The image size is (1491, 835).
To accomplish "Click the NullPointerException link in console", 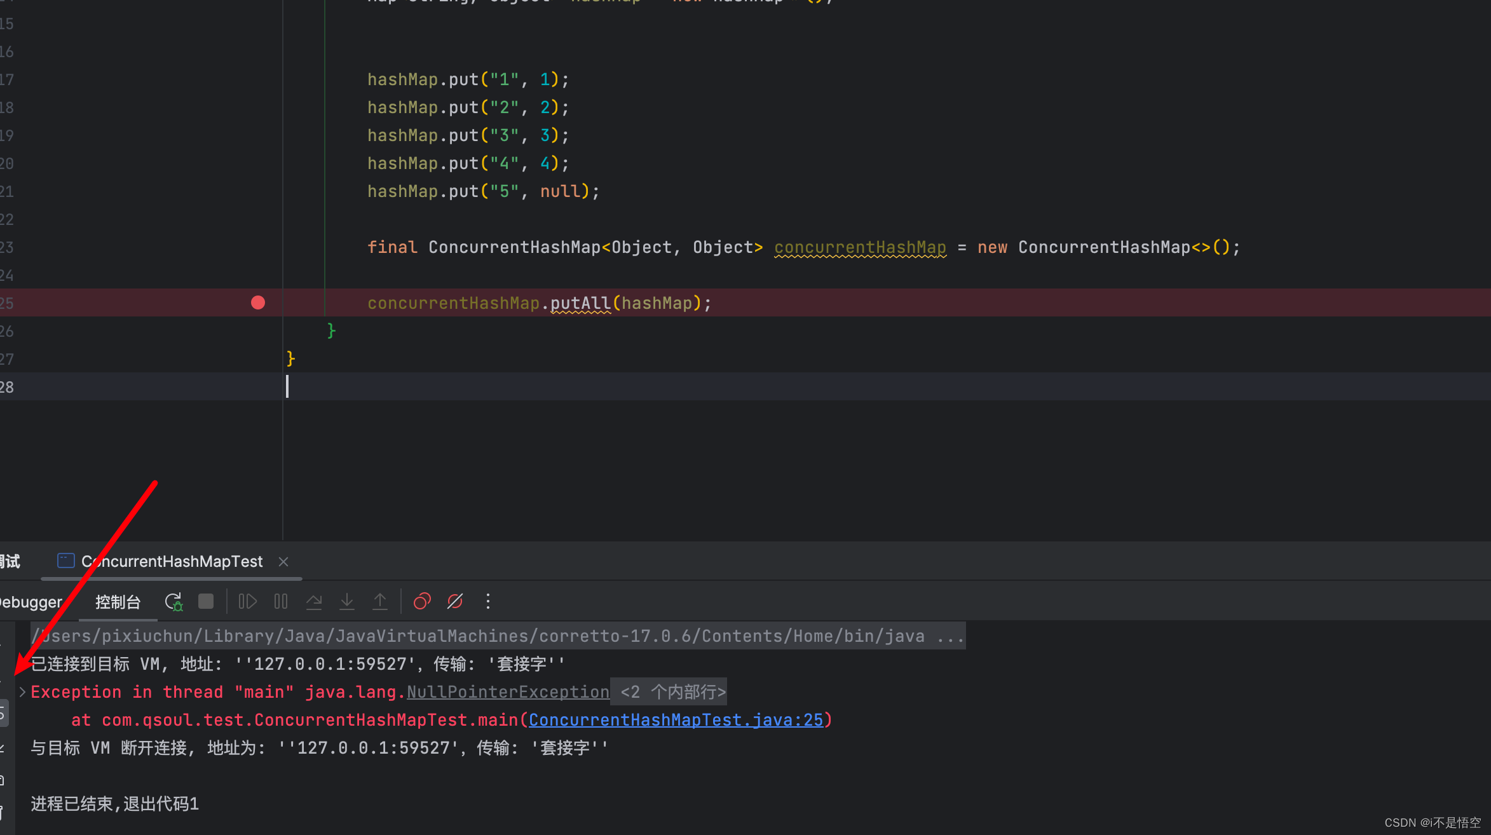I will [508, 692].
